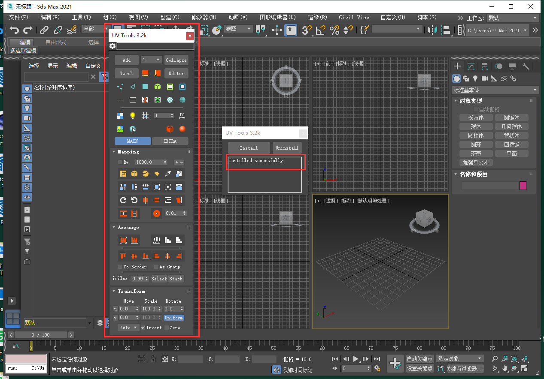The width and height of the screenshot is (544, 379).
Task: Enable the To Border checkbox in Arrange
Action: coord(120,267)
